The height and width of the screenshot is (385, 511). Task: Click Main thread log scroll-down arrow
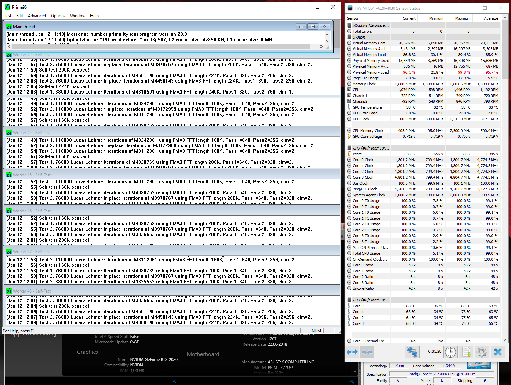coord(327,41)
